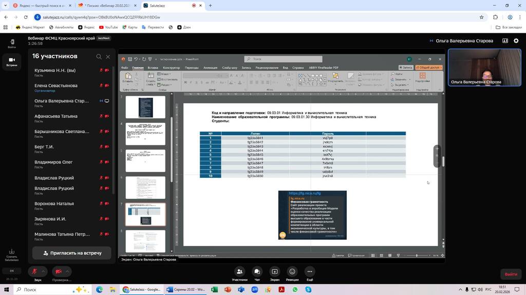The width and height of the screenshot is (526, 295).
Task: Toggle the camera button in bottom bar
Action: click(x=58, y=271)
